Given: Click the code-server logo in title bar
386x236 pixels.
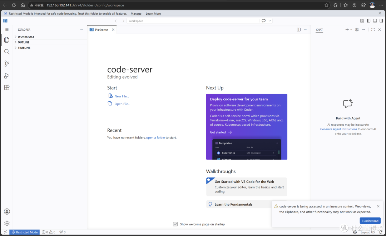Looking at the screenshot, I should pyautogui.click(x=5, y=21).
